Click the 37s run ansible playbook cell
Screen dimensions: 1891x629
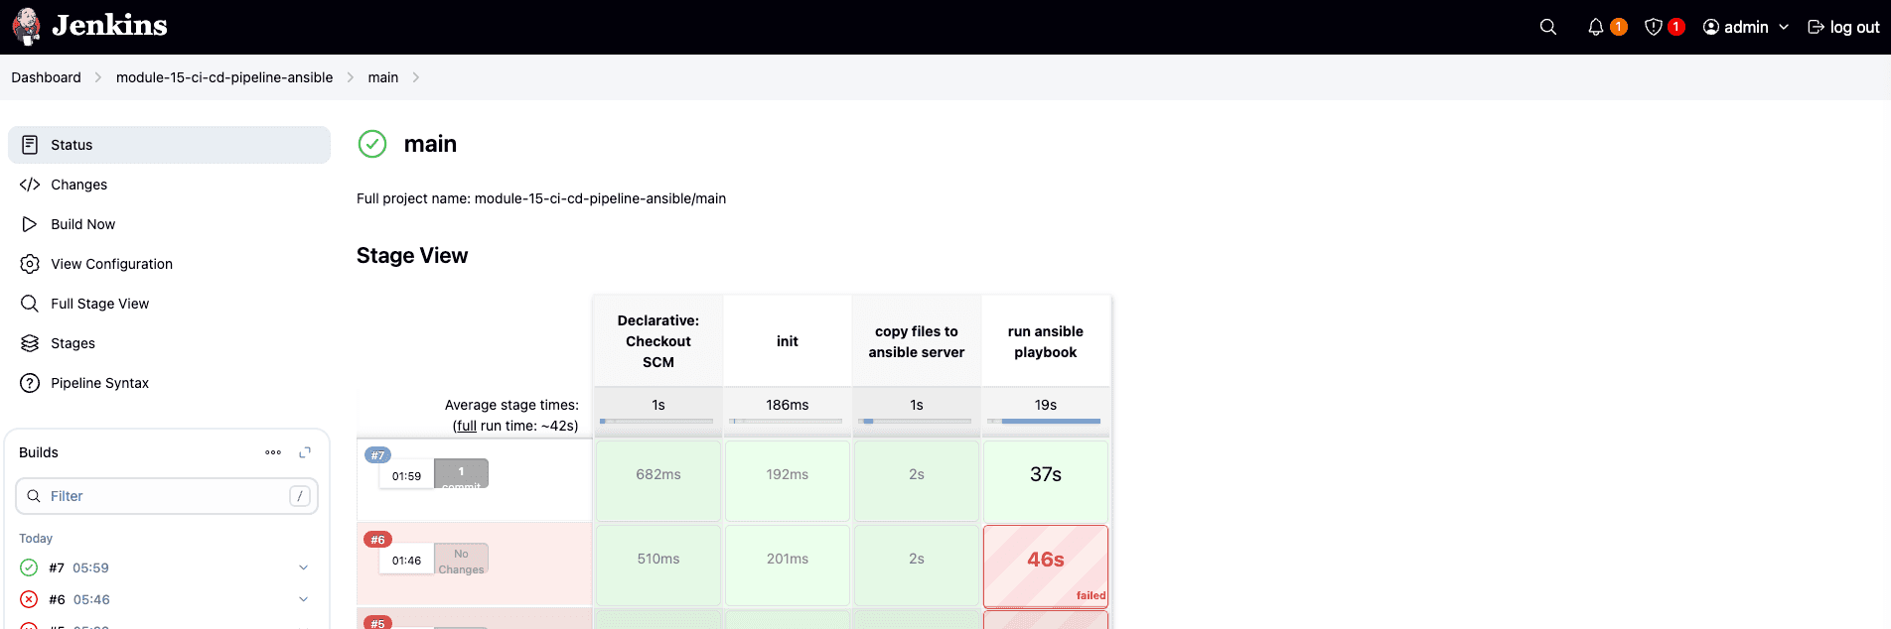pyautogui.click(x=1046, y=481)
